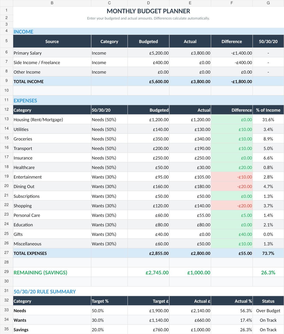This screenshot has width=284, height=334.
Task: Select Needs target £1,900.00
Action: [149, 310]
